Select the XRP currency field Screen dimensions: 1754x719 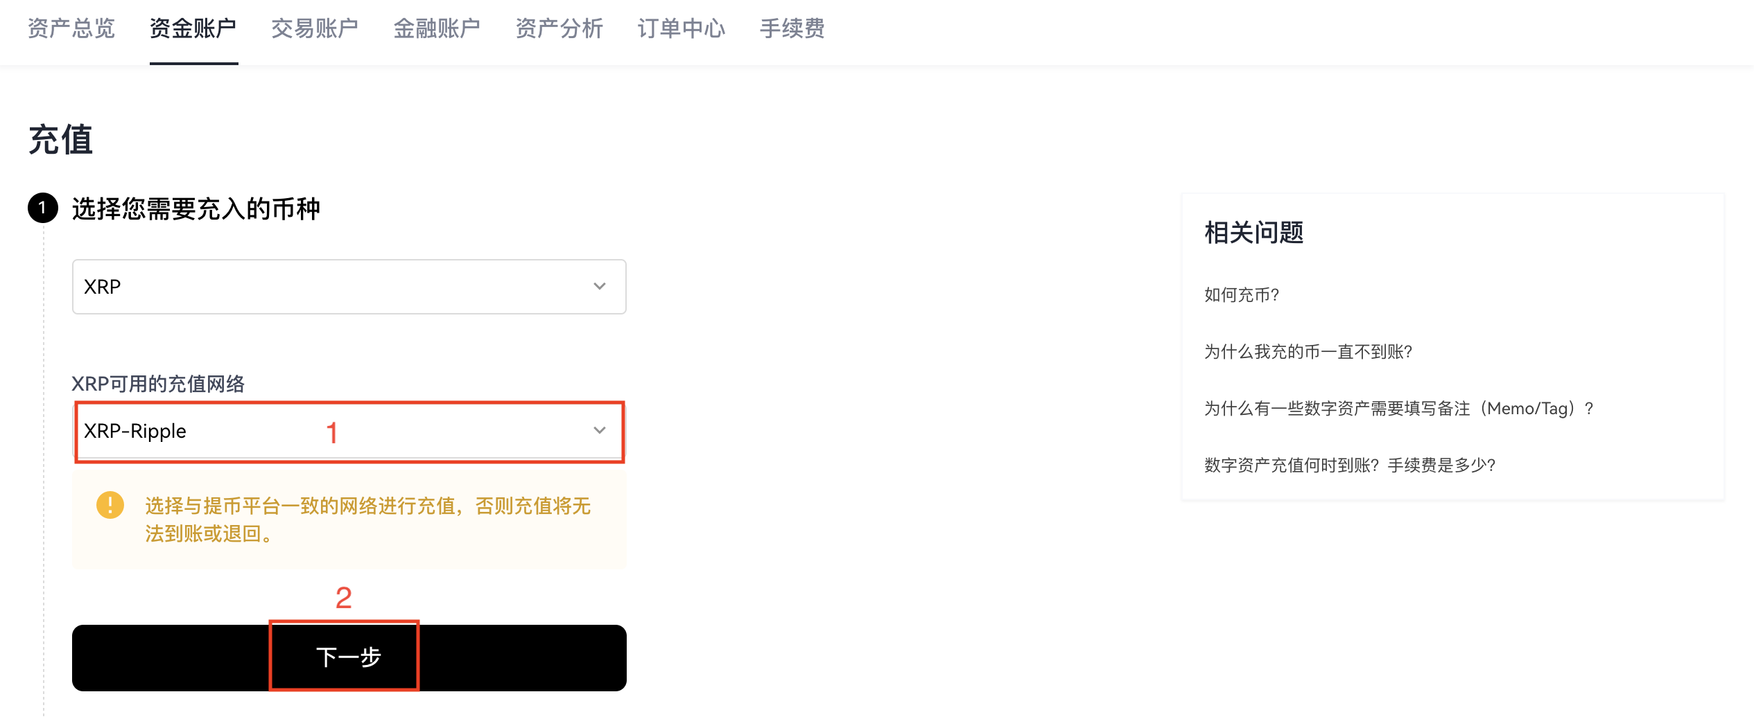click(349, 287)
